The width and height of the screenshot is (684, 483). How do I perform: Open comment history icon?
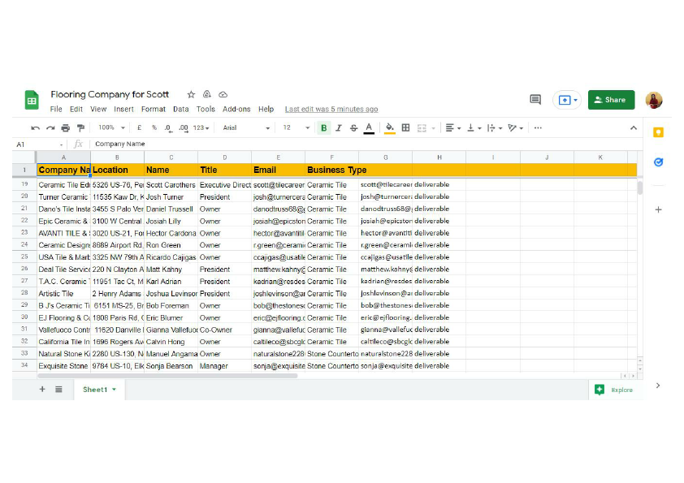click(x=535, y=99)
